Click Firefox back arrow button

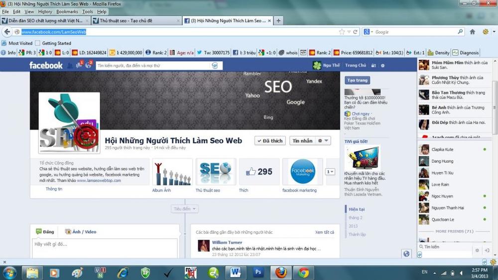click(7, 32)
